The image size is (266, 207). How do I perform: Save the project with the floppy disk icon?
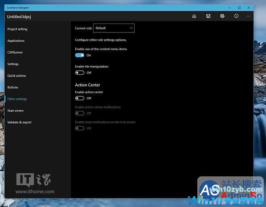pos(208,16)
